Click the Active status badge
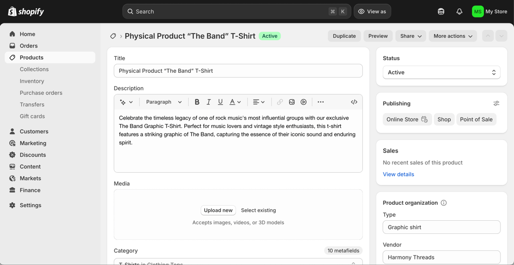514x265 pixels. 270,36
